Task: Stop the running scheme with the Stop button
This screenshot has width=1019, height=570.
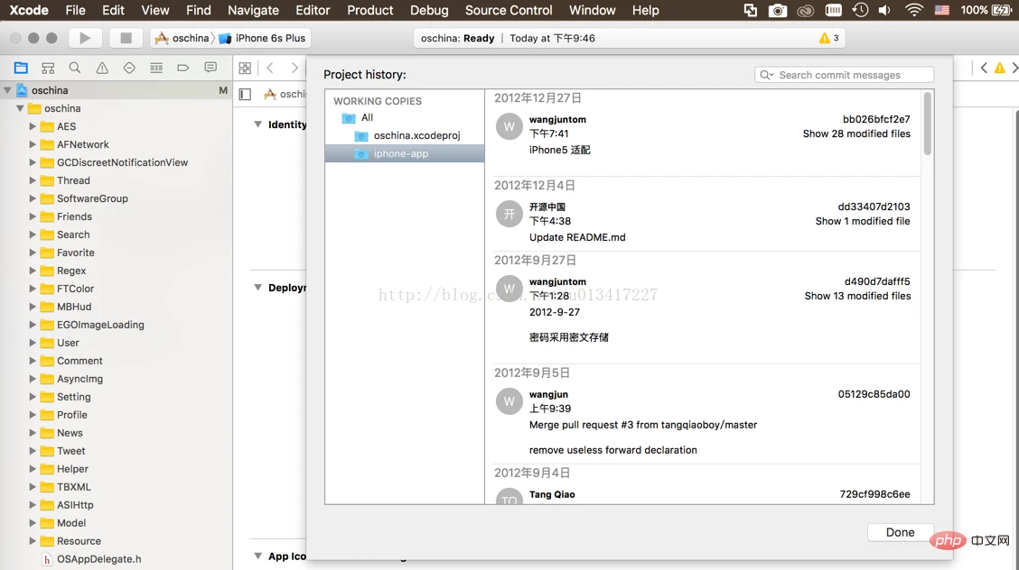Action: pos(126,38)
